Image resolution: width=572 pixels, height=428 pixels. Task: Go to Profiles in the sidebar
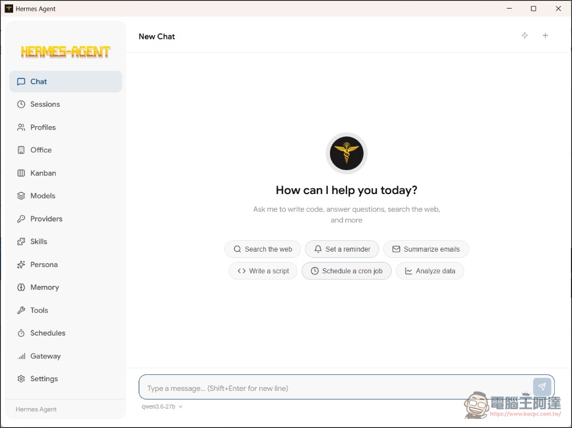66,127
